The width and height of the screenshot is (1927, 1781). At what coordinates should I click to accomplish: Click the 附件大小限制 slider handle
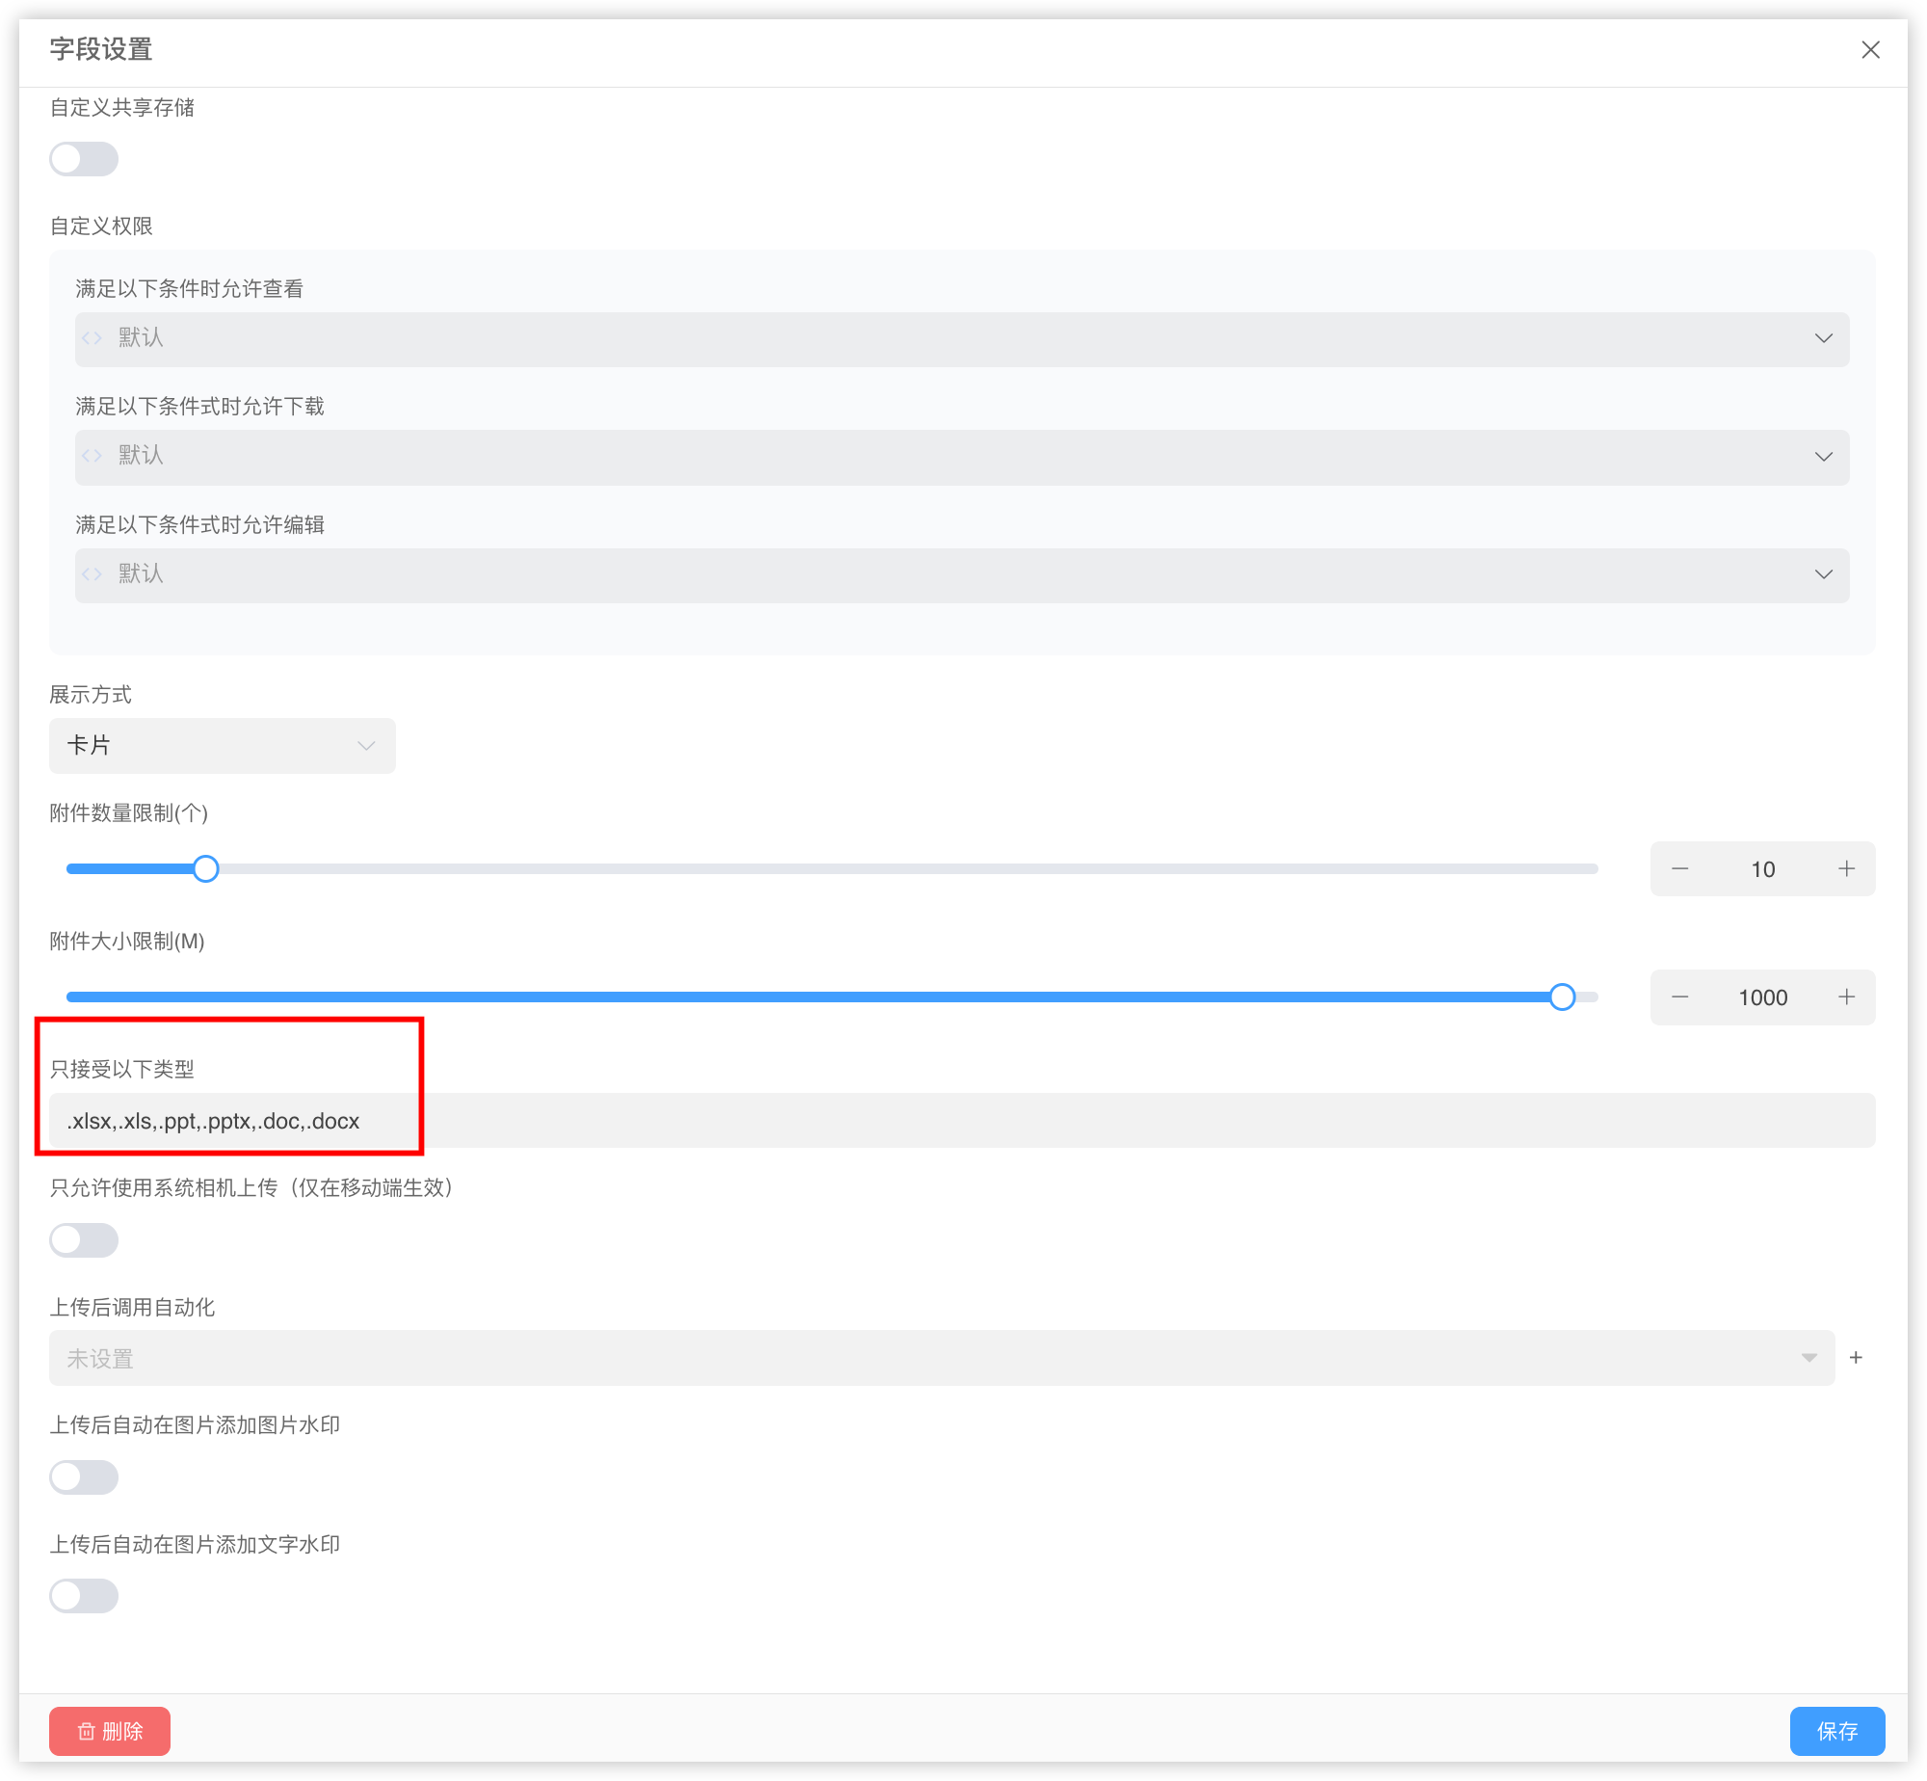[x=1562, y=997]
